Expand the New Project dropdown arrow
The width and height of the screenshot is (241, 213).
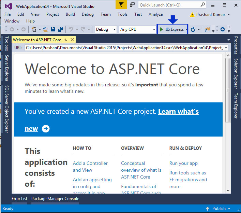(40, 29)
